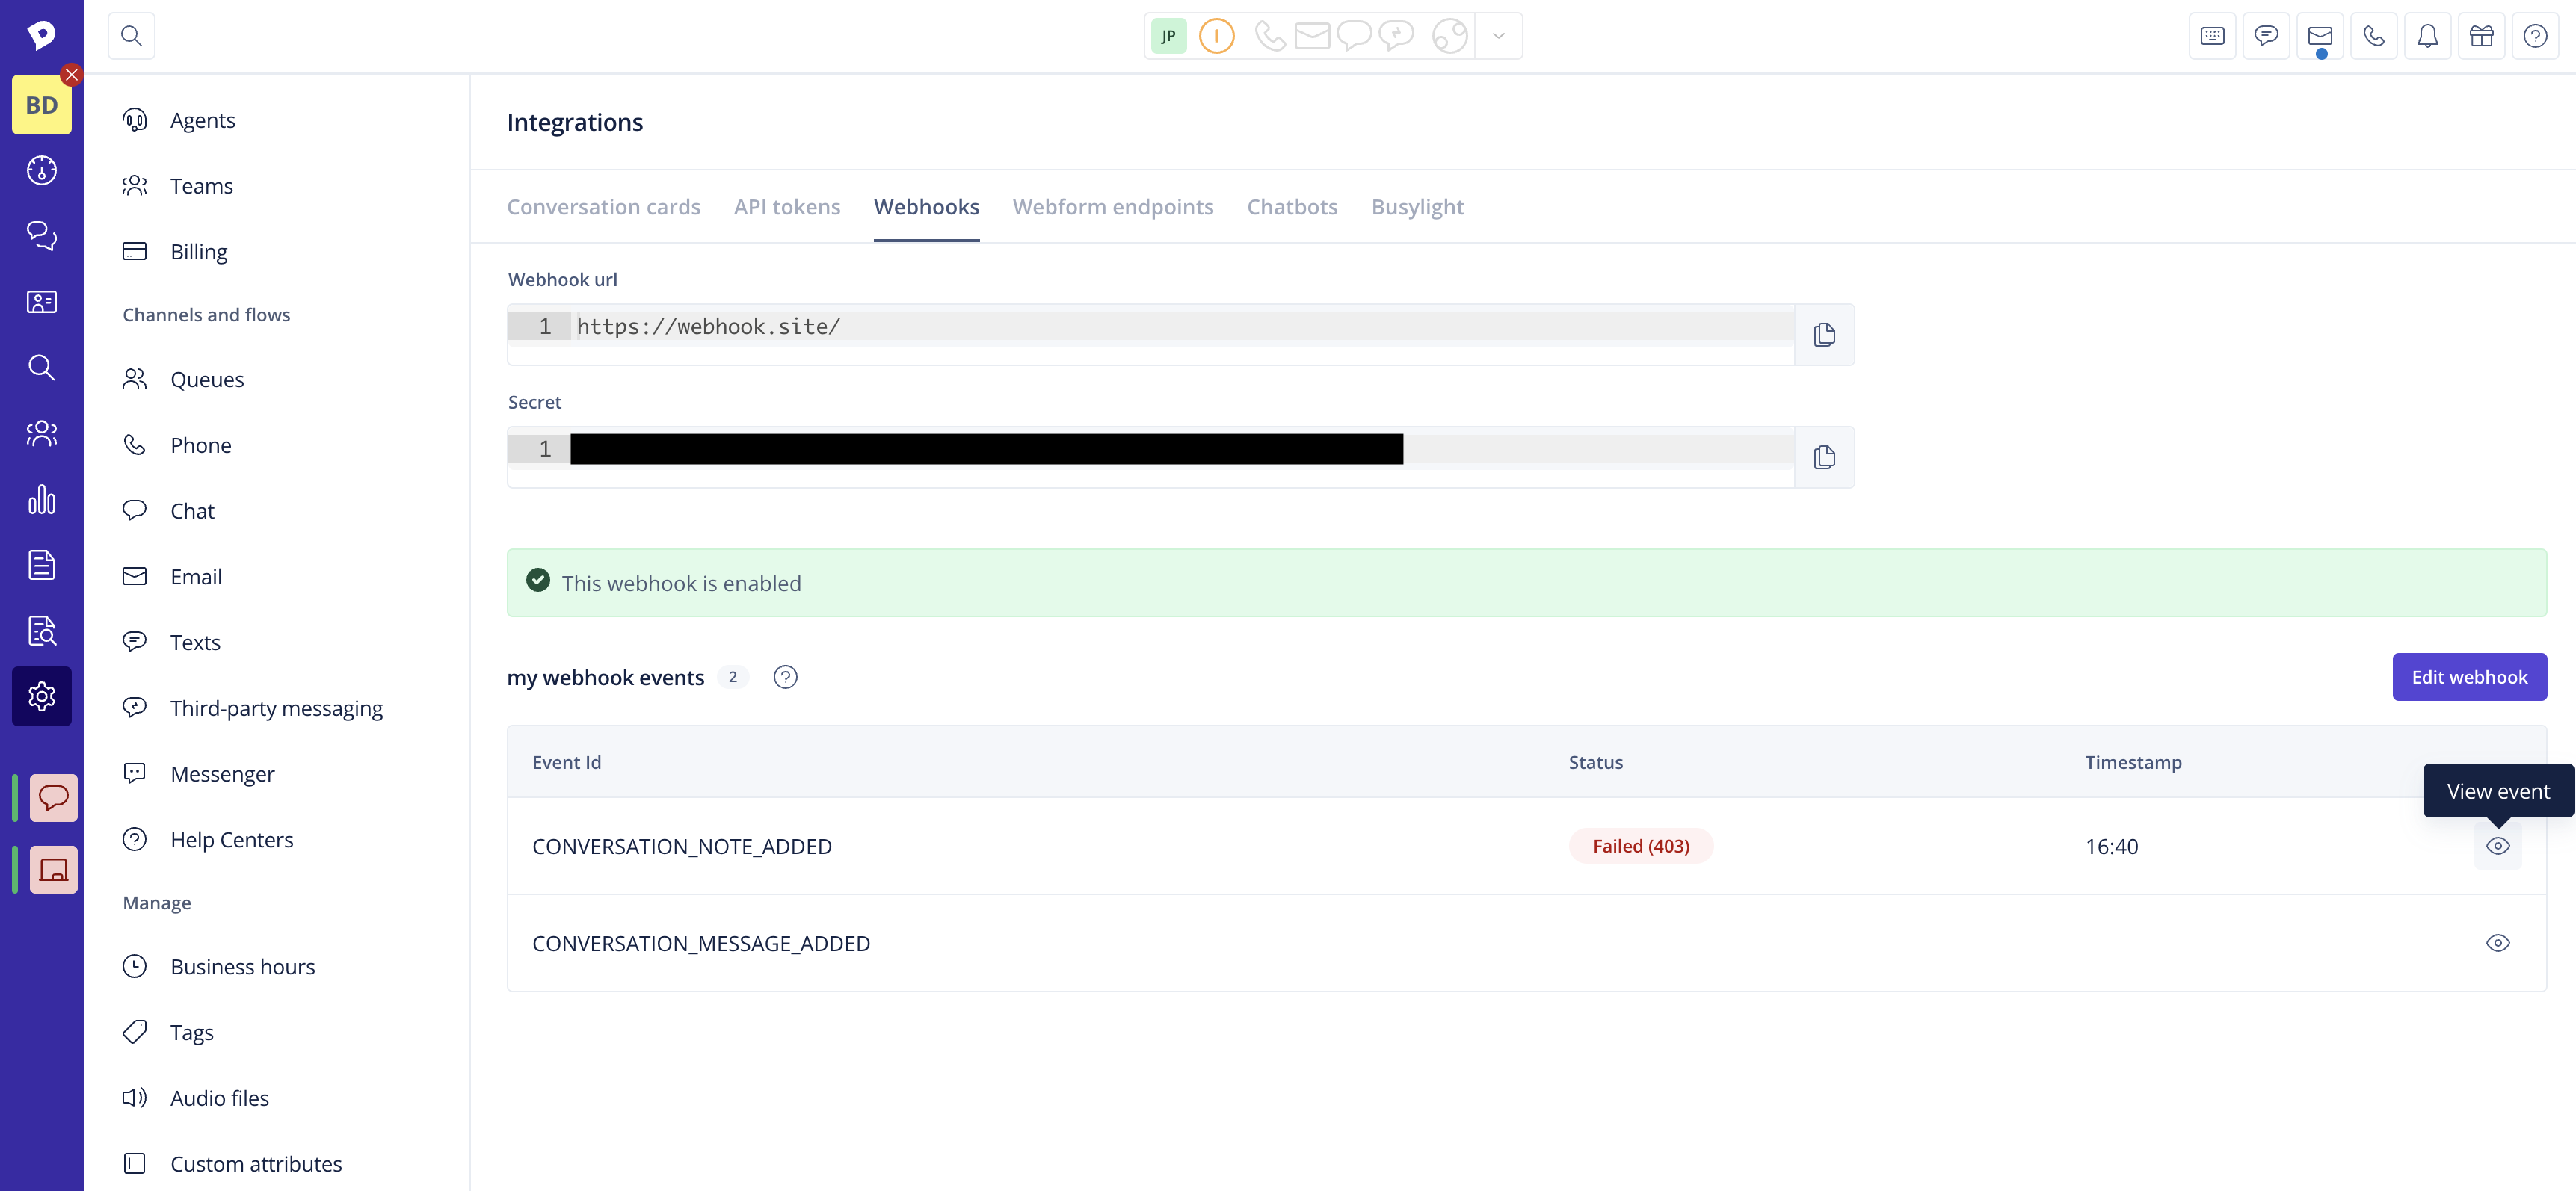The width and height of the screenshot is (2576, 1191).
Task: Copy the webhook secret value
Action: tap(1823, 457)
